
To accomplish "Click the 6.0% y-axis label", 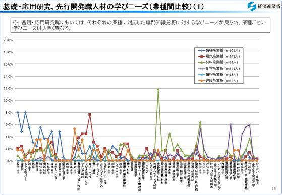I will click(9, 125).
